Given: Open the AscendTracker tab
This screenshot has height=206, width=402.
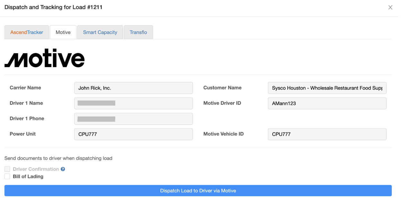Looking at the screenshot, I should click(x=27, y=32).
